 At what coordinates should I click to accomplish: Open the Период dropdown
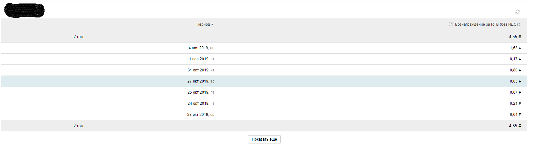pyautogui.click(x=205, y=24)
